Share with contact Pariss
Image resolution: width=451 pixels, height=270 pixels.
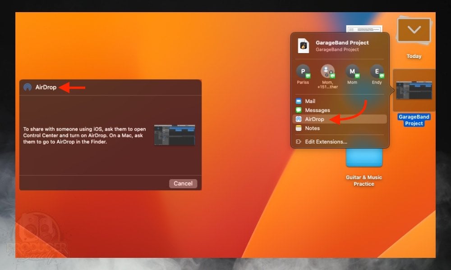[x=303, y=74]
